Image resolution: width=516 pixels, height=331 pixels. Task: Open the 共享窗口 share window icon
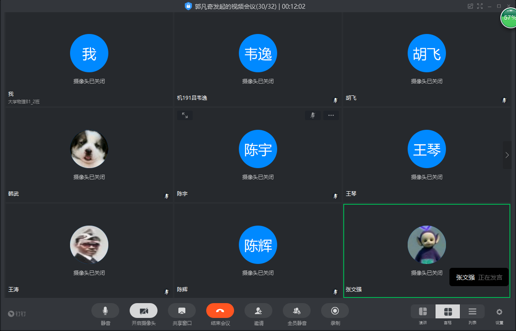(182, 311)
